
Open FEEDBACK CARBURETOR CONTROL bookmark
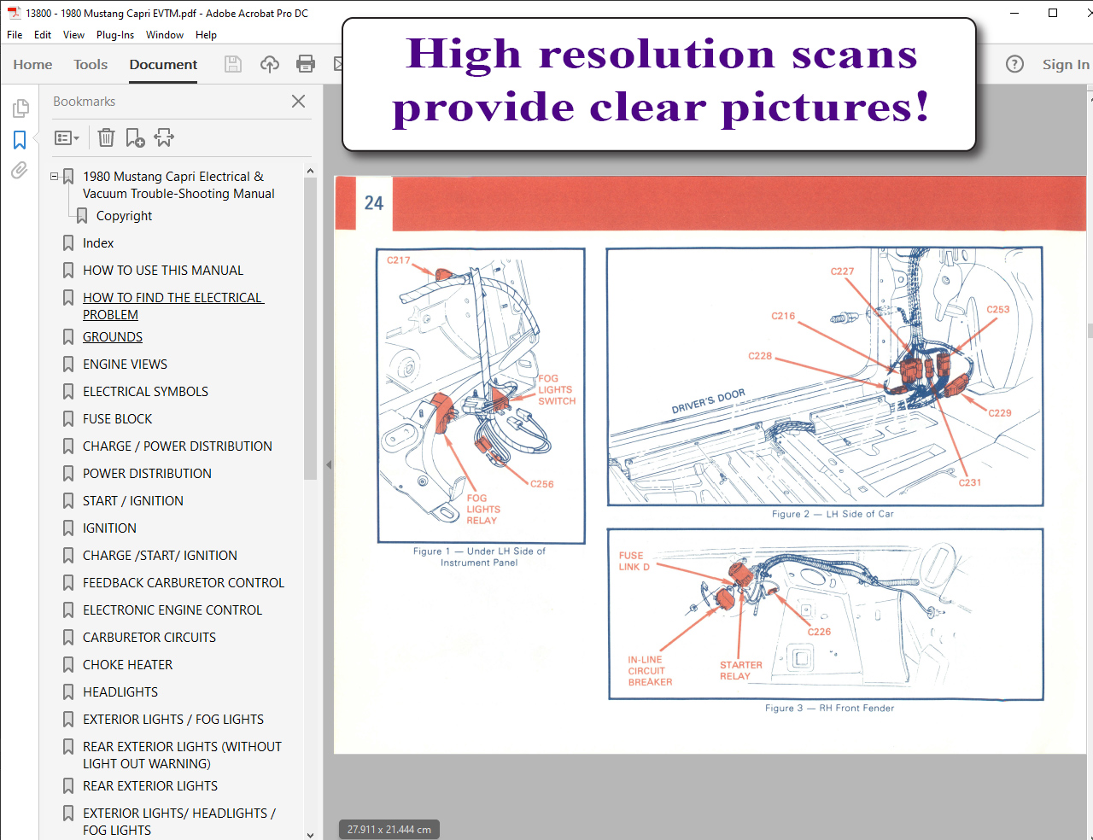[x=184, y=583]
